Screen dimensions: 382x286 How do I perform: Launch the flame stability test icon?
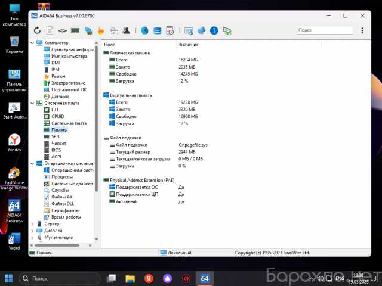coord(101,30)
